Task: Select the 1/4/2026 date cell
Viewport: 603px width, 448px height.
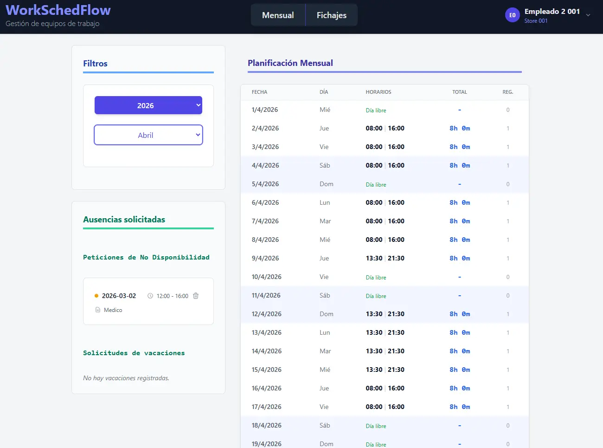Action: click(265, 110)
